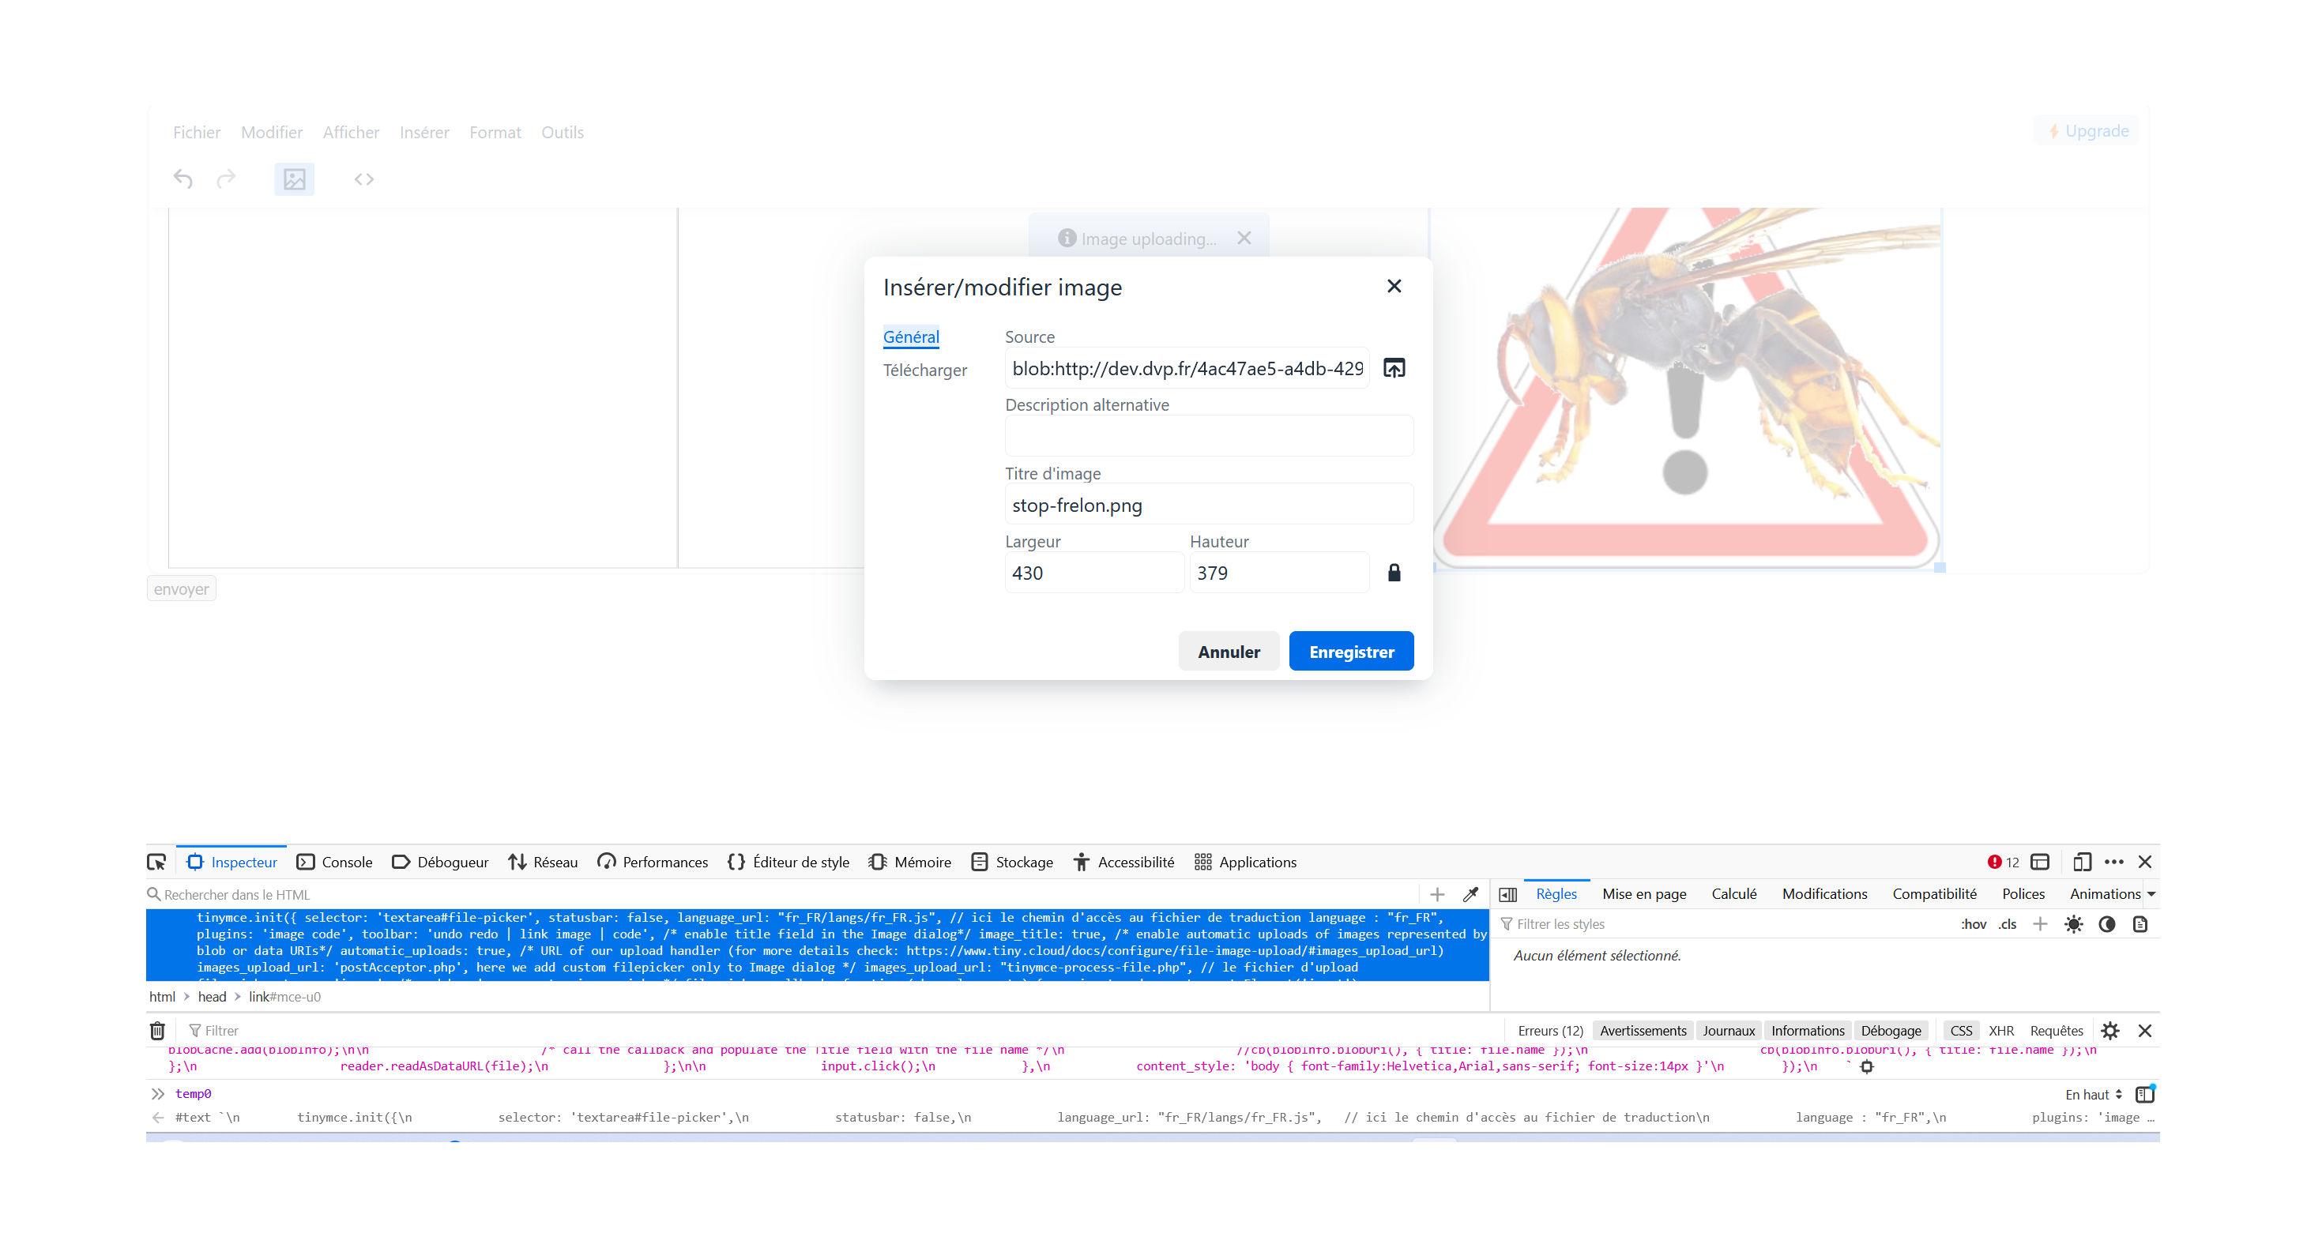Open devtools more options menu
The width and height of the screenshot is (2307, 1248).
[2113, 862]
